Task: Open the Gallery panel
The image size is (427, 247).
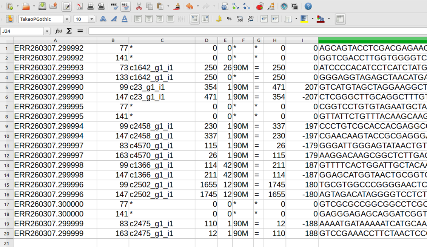Action: click(x=294, y=6)
